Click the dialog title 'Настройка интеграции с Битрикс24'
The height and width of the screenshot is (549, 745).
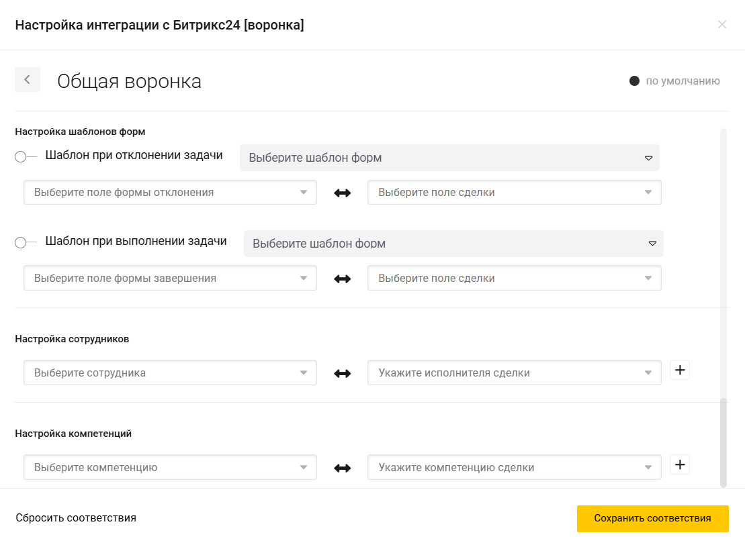click(x=160, y=25)
